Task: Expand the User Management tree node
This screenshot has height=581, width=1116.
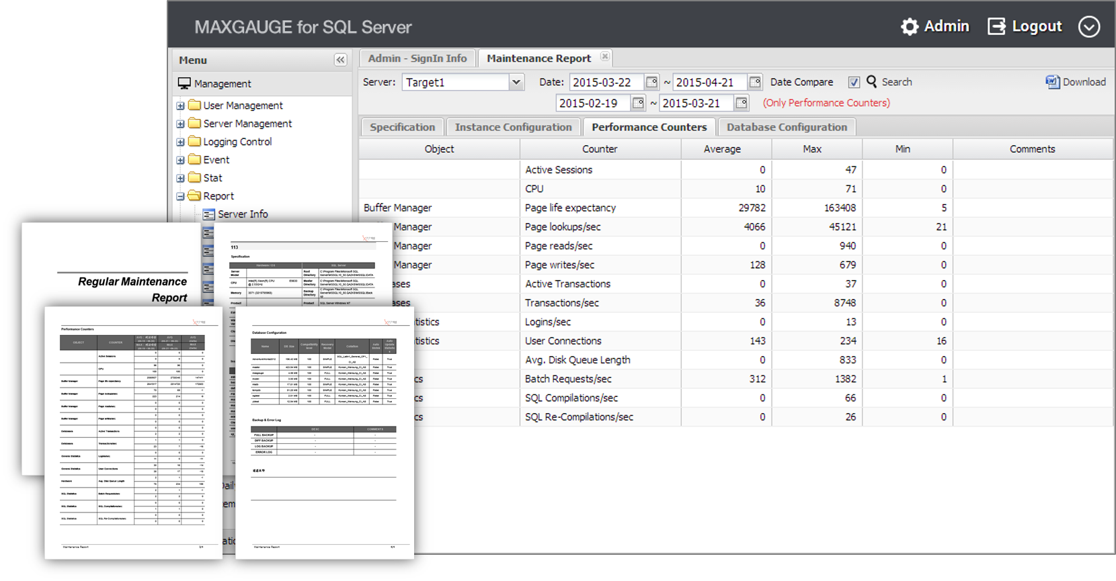Action: tap(180, 105)
